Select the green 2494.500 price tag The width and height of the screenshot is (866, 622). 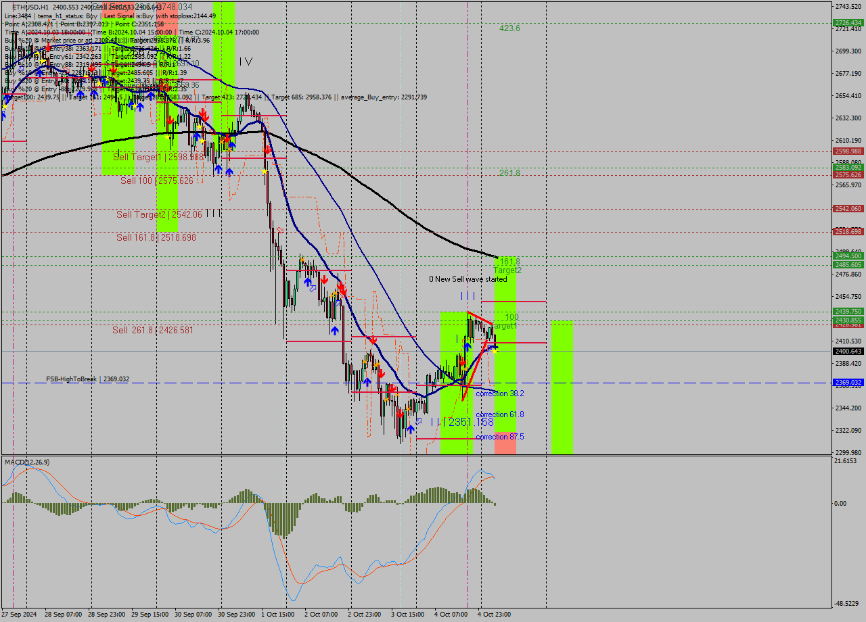pos(848,256)
